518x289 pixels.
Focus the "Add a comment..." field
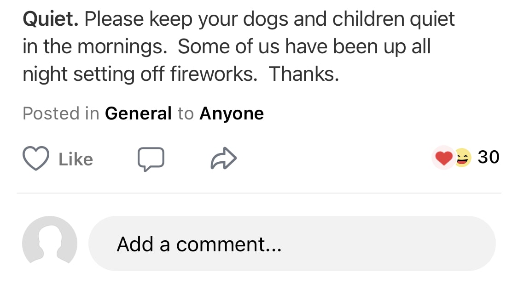(x=291, y=244)
